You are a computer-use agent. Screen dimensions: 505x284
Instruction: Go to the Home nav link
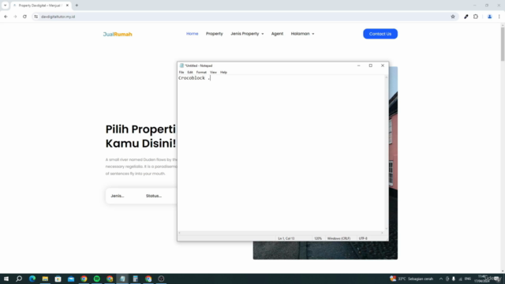[193, 33]
